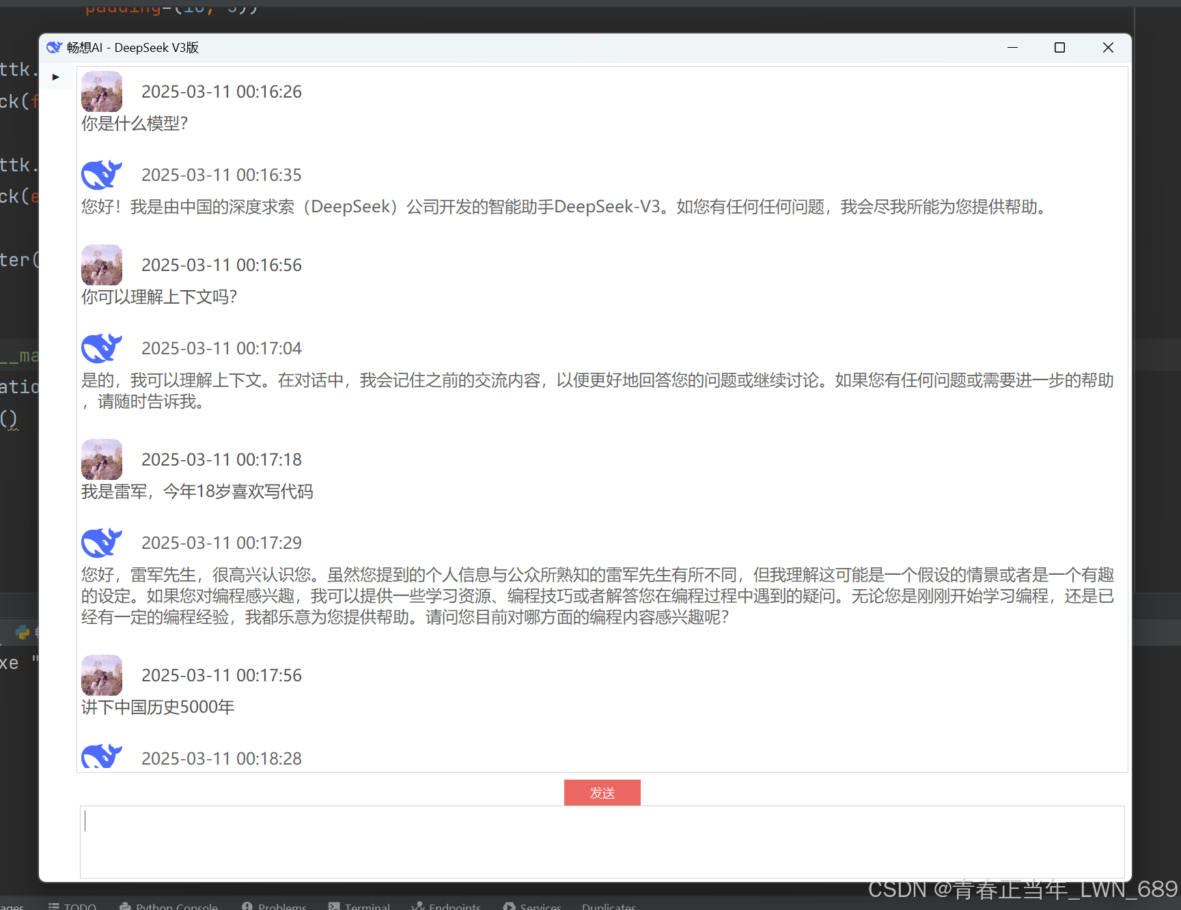Screen dimensions: 1181x910
Task: Click DeepSeek whale avatar at 00:16:35
Action: [x=102, y=175]
